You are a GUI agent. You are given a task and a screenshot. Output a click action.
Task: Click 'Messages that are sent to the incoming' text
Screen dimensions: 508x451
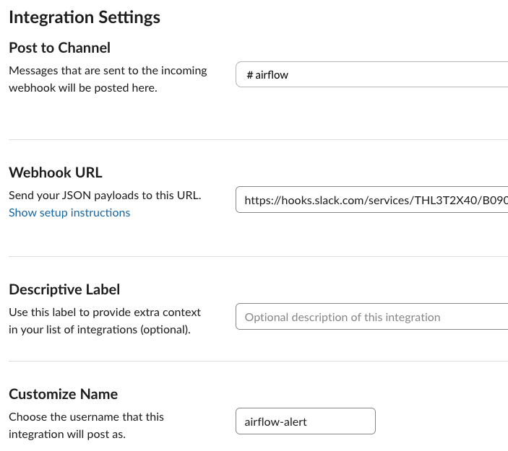[108, 71]
